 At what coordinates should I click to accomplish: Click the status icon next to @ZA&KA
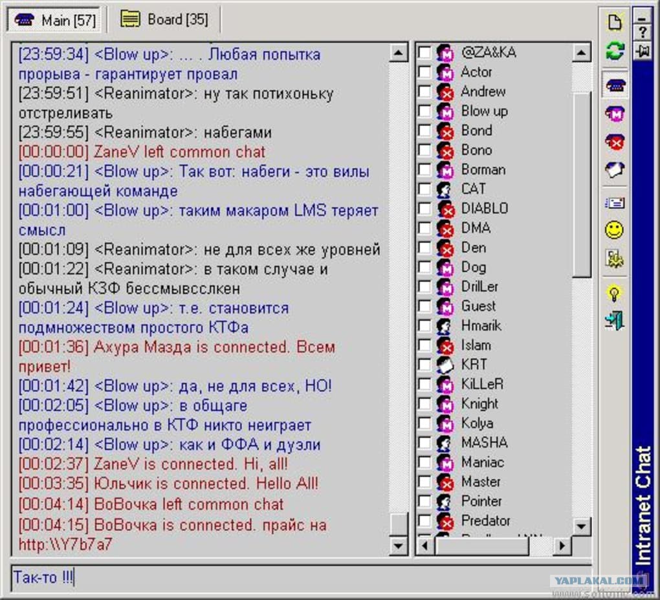point(445,52)
